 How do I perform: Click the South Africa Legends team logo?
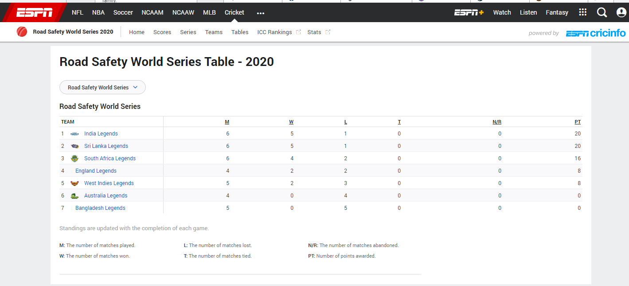point(74,158)
